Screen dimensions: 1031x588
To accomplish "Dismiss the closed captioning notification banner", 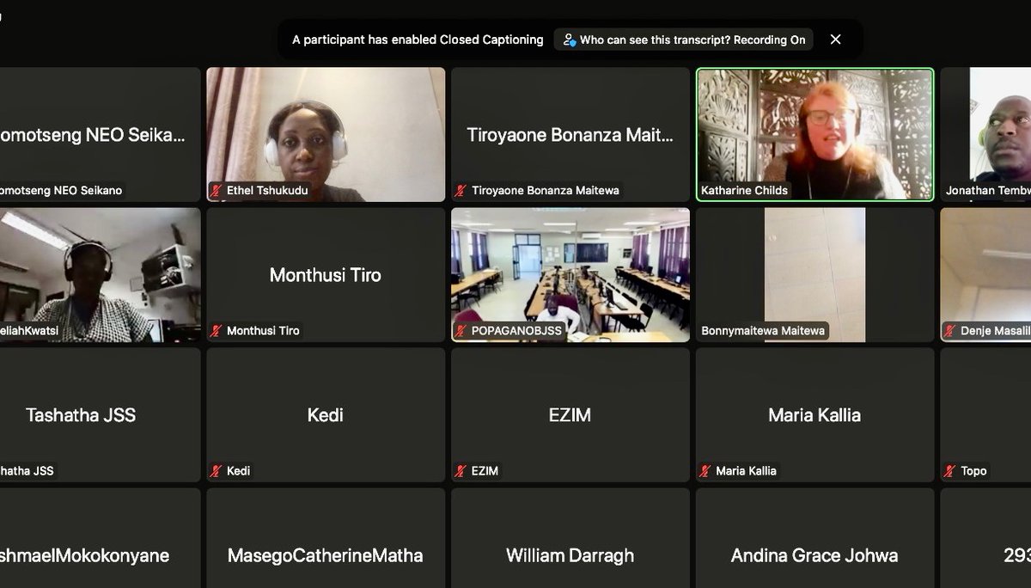I will 835,40.
